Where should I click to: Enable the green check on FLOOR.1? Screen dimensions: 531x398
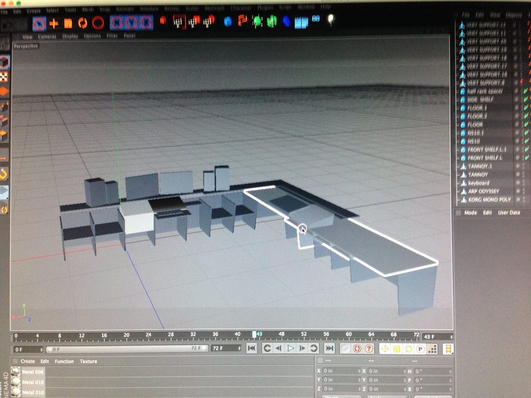point(525,108)
